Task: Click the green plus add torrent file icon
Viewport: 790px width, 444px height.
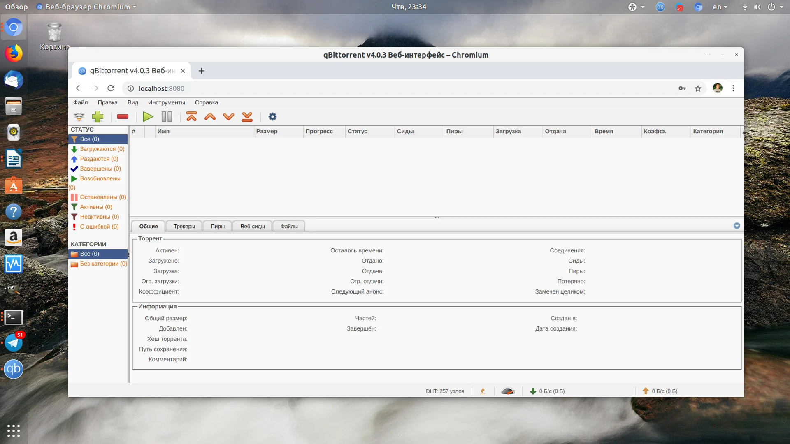Action: 98,117
